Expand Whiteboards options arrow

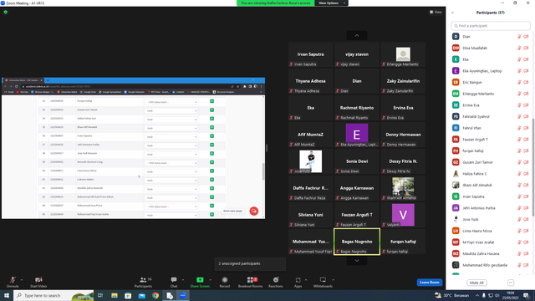(333, 280)
